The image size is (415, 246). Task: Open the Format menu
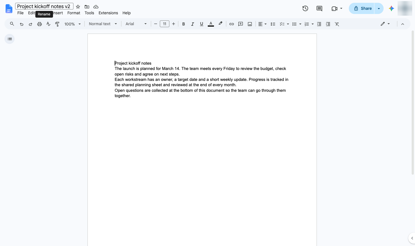coord(74,13)
